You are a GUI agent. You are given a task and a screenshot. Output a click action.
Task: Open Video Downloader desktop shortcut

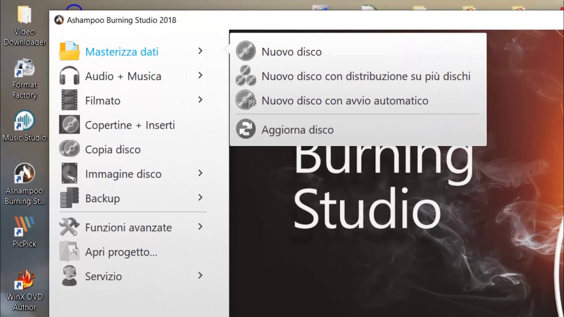tap(25, 26)
